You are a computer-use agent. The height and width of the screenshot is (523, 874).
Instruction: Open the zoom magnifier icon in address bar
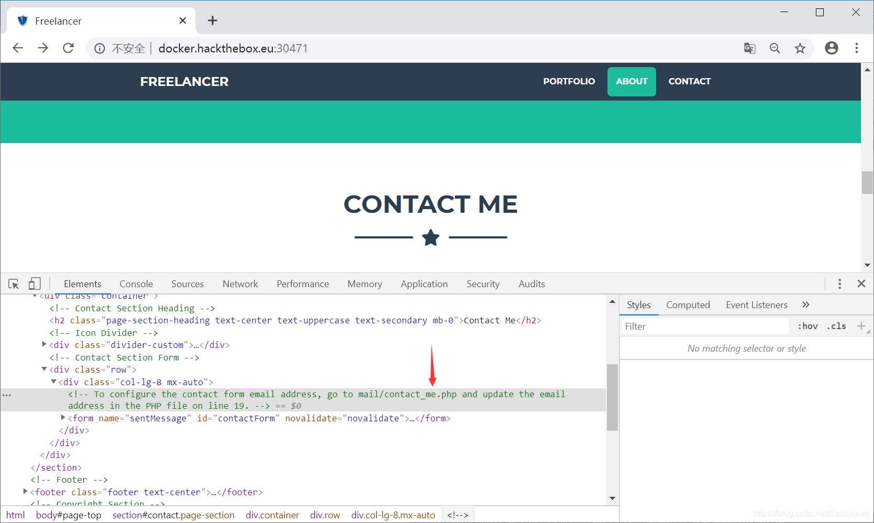[x=775, y=48]
